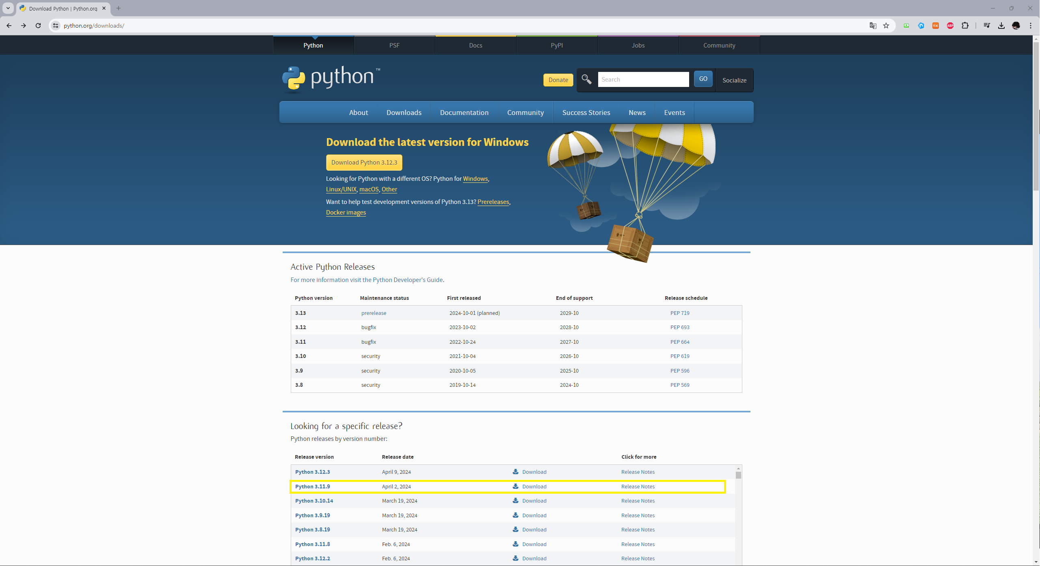Switch to the PyPI top tab
The height and width of the screenshot is (566, 1040).
(557, 46)
